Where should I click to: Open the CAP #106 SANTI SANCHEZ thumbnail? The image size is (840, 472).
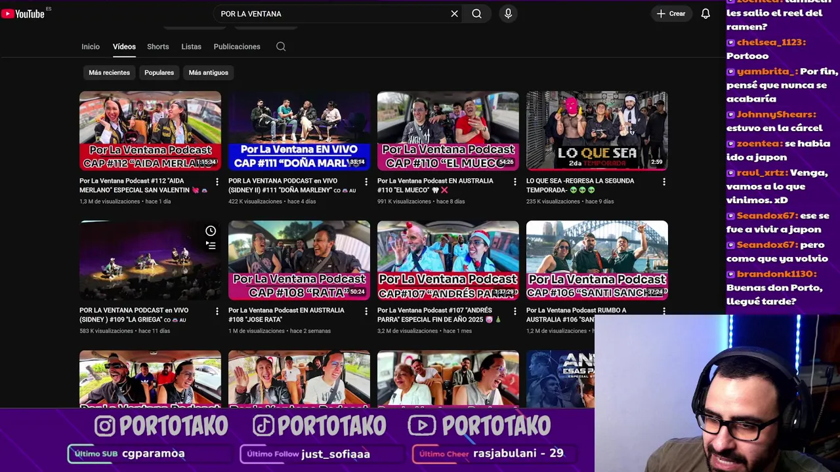[x=597, y=260]
